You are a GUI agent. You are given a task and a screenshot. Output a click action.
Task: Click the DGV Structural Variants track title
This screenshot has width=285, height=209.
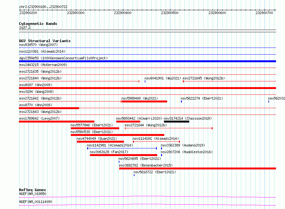45,41
